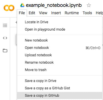103x100 pixels.
Task: Open the Insert menu
Action: [56, 13]
